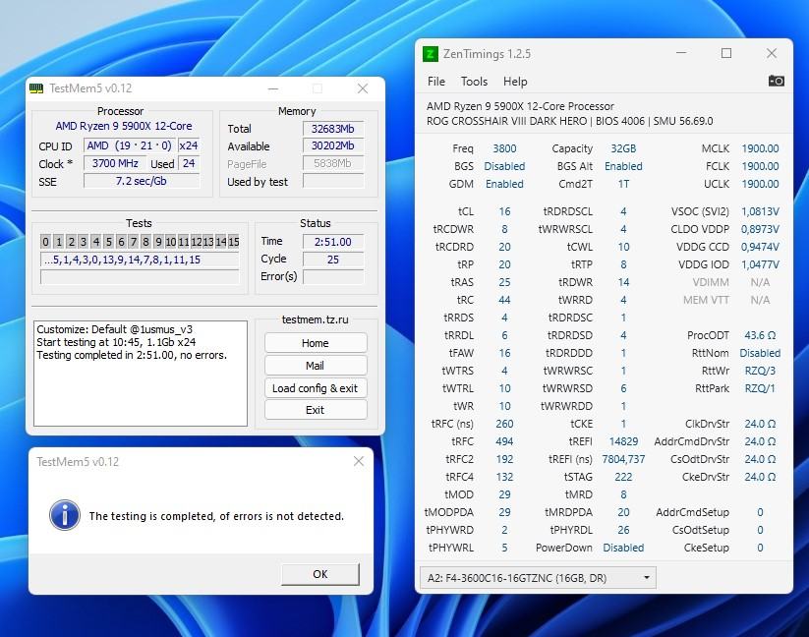
Task: Click the green ZenTimings app logo
Action: pyautogui.click(x=431, y=54)
